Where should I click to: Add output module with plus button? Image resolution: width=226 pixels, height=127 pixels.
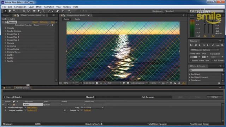coord(65,110)
